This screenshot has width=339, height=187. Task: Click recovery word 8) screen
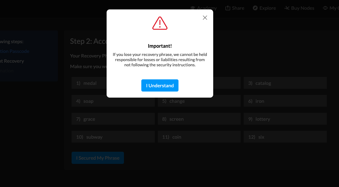[x=199, y=119]
